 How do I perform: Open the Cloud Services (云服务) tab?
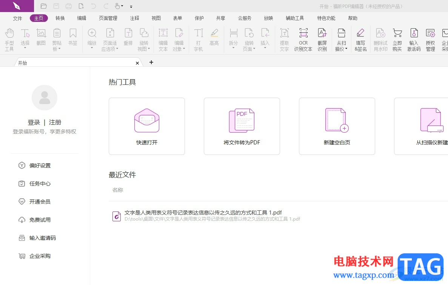click(x=245, y=18)
